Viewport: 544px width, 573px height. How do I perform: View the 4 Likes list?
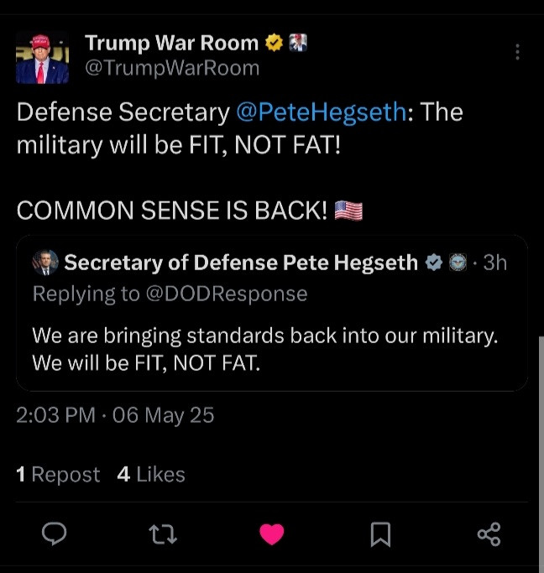pyautogui.click(x=151, y=475)
